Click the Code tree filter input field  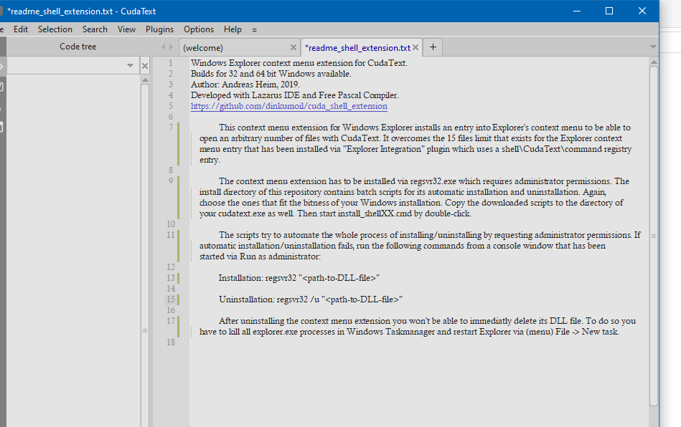tap(65, 66)
